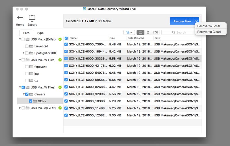Click the 4.47 MB size cell
This screenshot has width=230, height=146.
115,87
